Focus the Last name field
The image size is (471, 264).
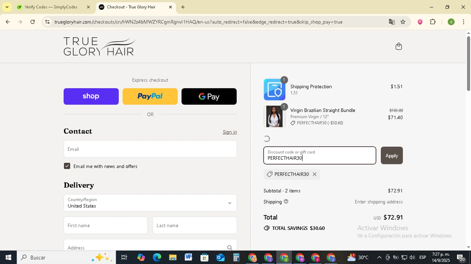[x=195, y=225]
